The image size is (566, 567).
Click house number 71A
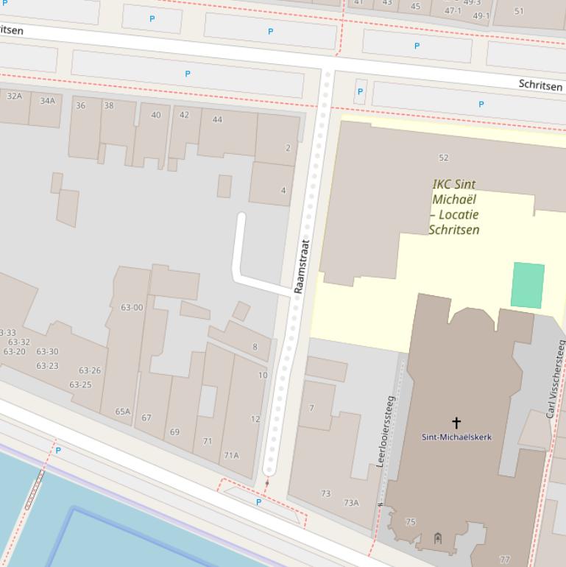click(231, 455)
